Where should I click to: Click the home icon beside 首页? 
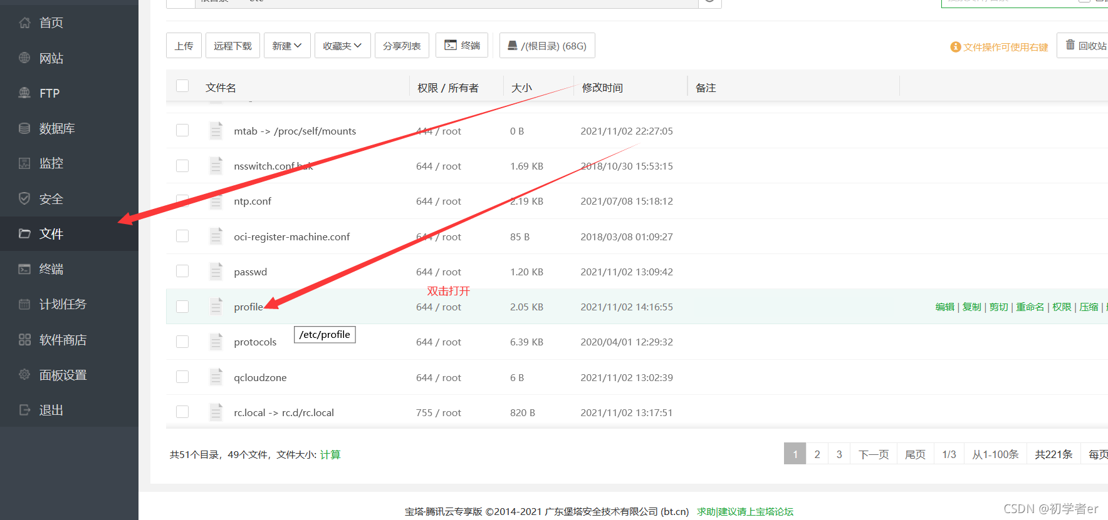pyautogui.click(x=24, y=23)
